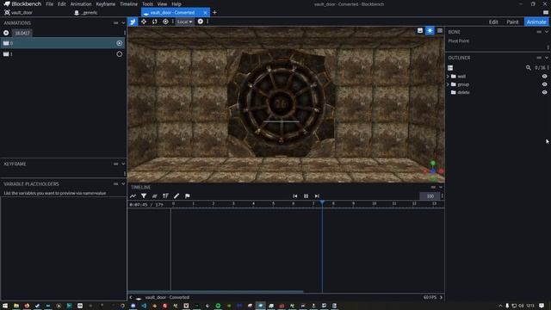The height and width of the screenshot is (310, 551).
Task: Click the timeline horizontal scrollbar
Action: 216,291
